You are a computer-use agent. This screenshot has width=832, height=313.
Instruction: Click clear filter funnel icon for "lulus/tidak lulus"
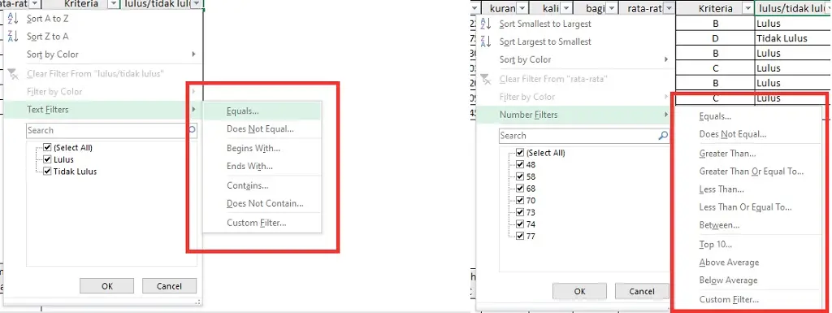pos(14,74)
